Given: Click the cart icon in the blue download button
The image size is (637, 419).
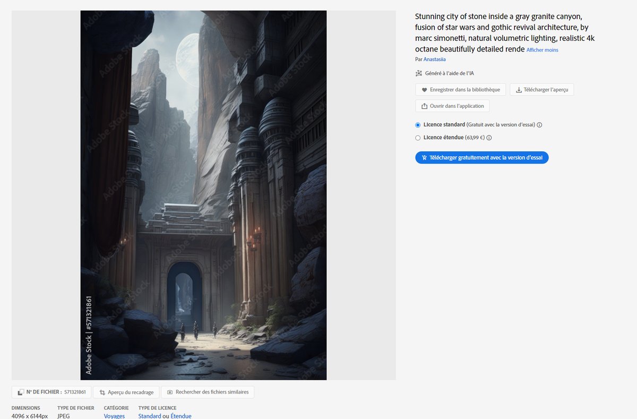Looking at the screenshot, I should pos(424,158).
